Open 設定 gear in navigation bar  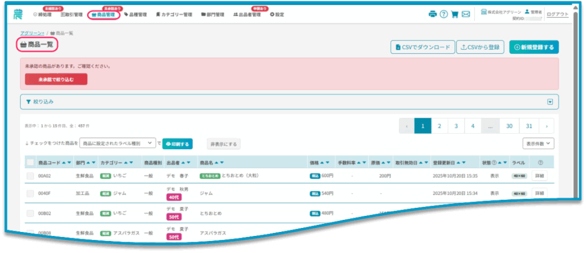pos(276,14)
